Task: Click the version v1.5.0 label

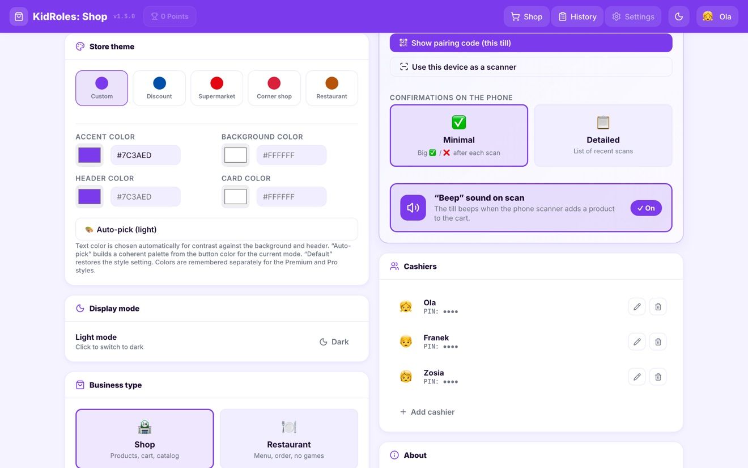Action: [124, 16]
